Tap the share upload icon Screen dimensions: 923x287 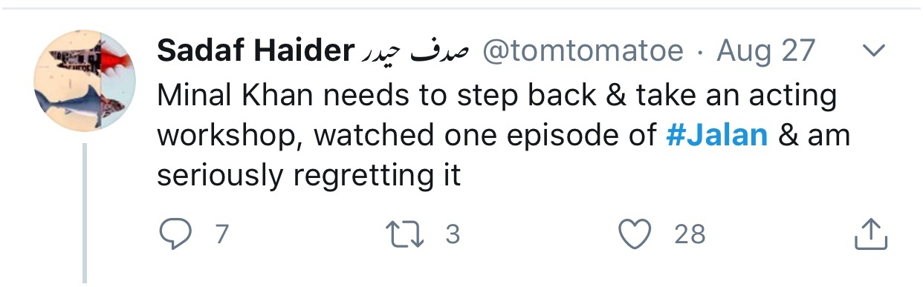pyautogui.click(x=870, y=234)
